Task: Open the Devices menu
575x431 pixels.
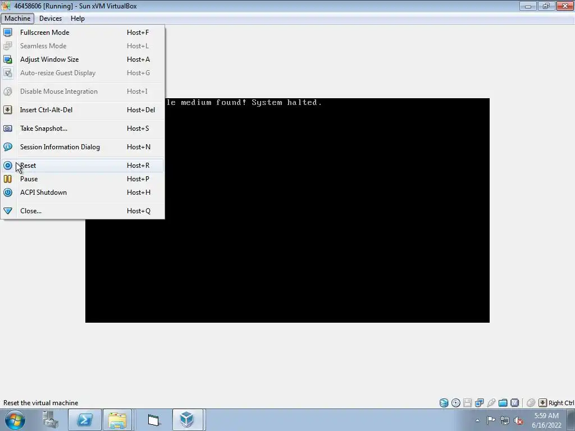Action: [50, 19]
